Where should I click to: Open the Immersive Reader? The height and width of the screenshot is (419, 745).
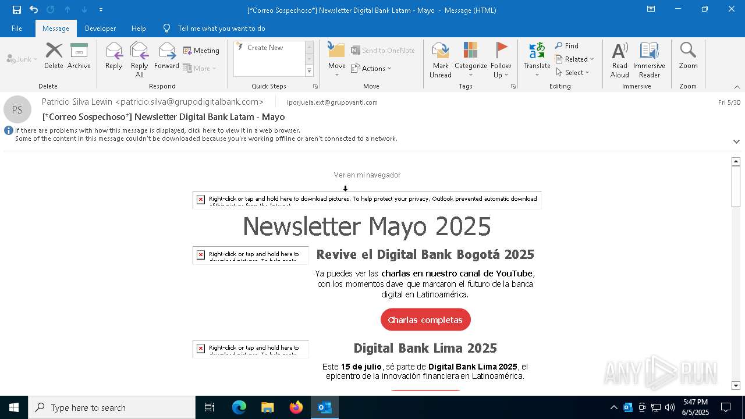tap(649, 60)
